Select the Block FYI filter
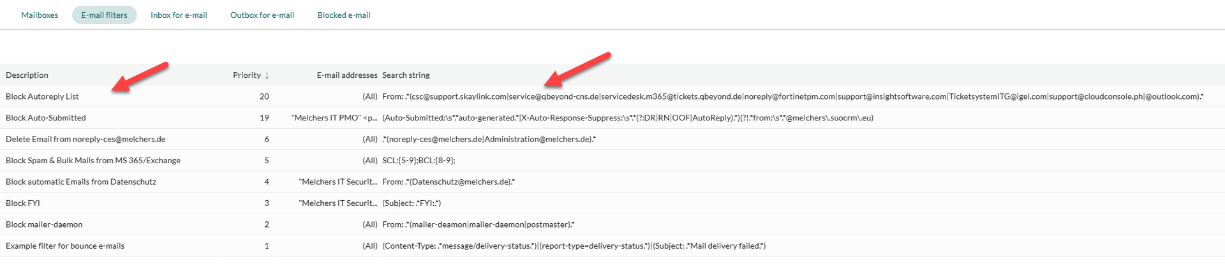The image size is (1225, 278). pyautogui.click(x=23, y=203)
